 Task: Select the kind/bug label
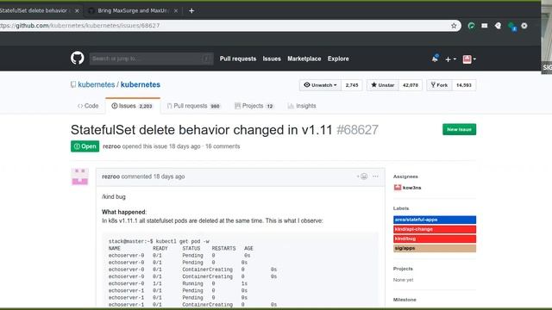point(435,239)
